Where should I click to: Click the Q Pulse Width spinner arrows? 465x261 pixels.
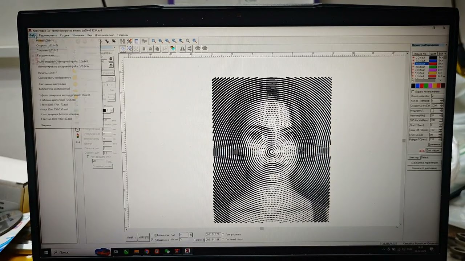coord(441,120)
